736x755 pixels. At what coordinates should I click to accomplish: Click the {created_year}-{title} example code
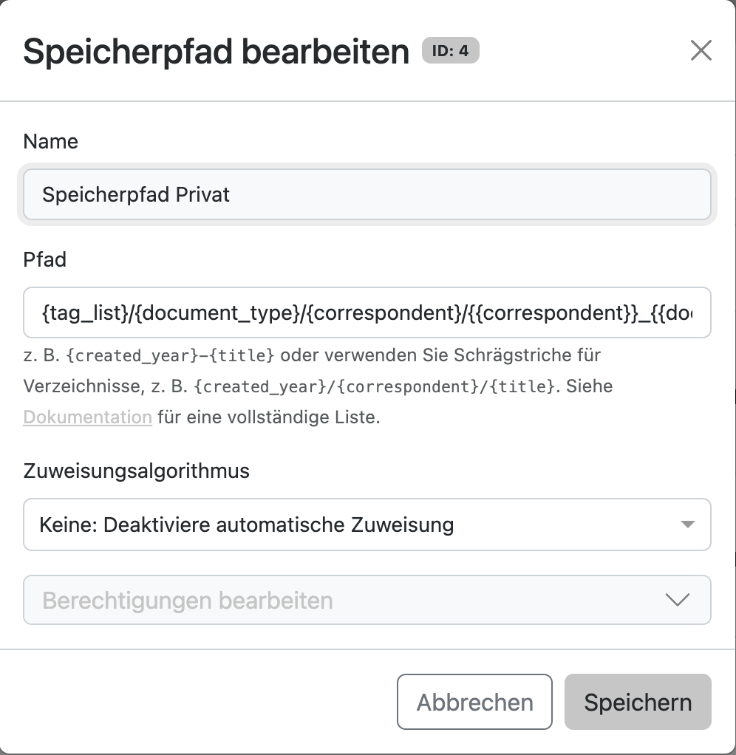coord(170,355)
